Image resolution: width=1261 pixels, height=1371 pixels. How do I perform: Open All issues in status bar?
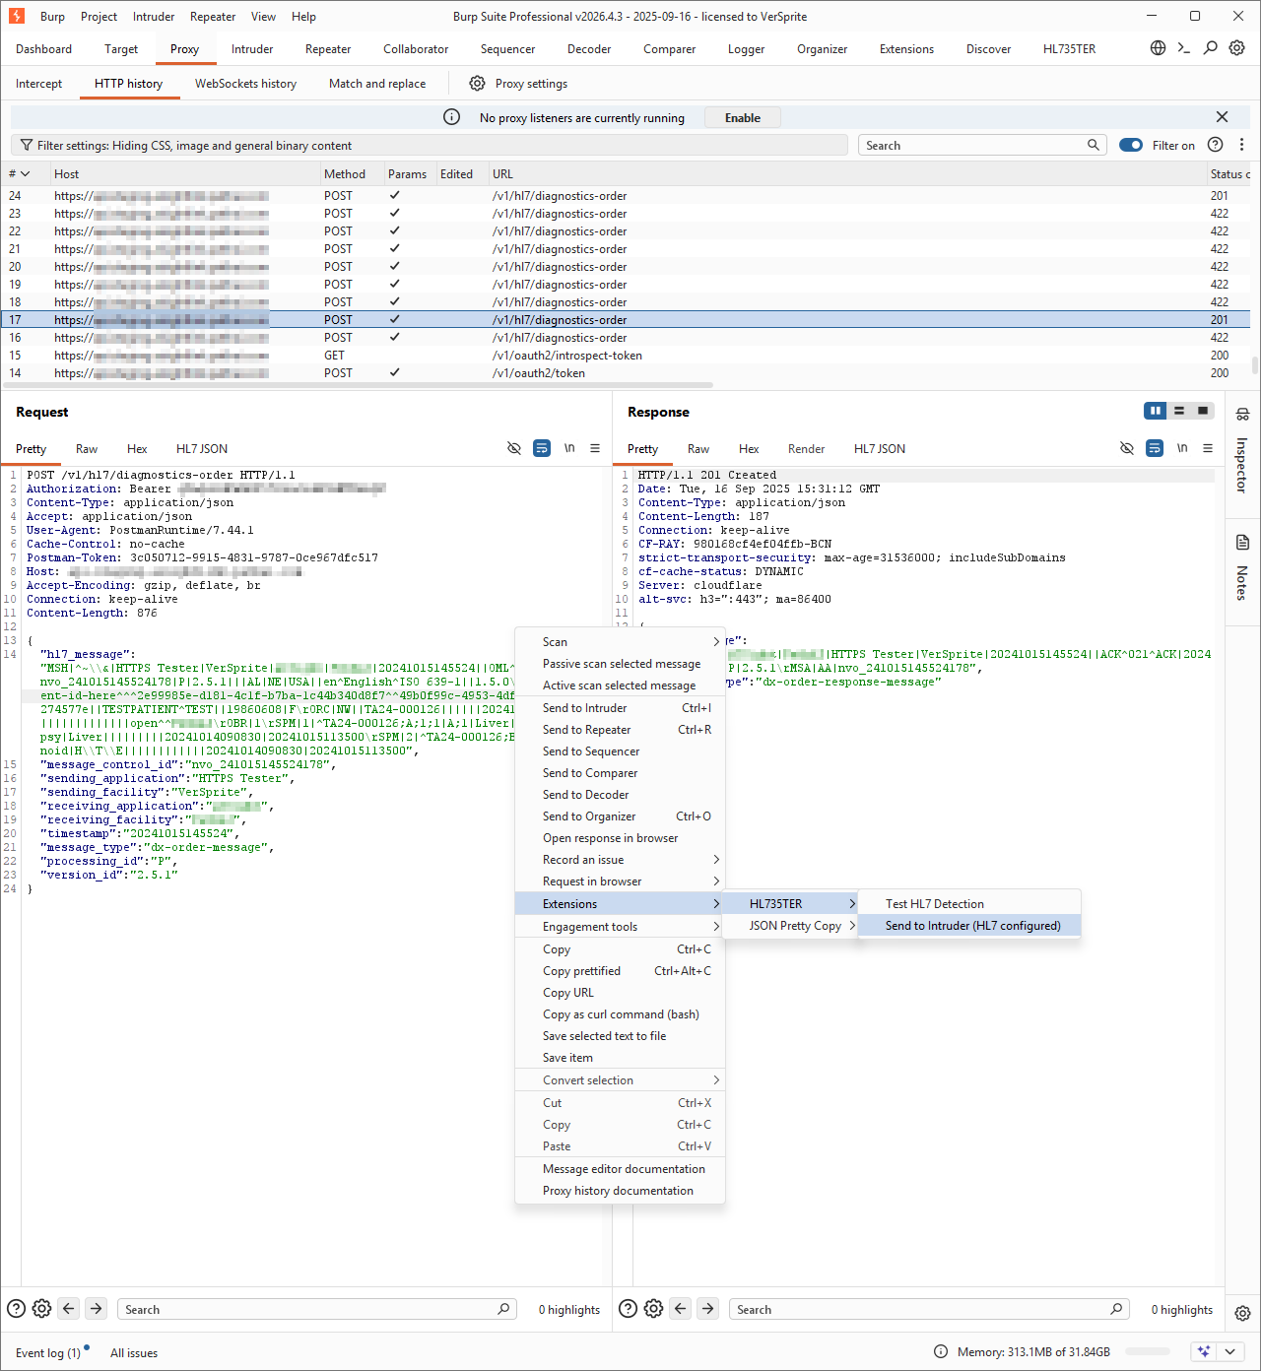point(134,1352)
